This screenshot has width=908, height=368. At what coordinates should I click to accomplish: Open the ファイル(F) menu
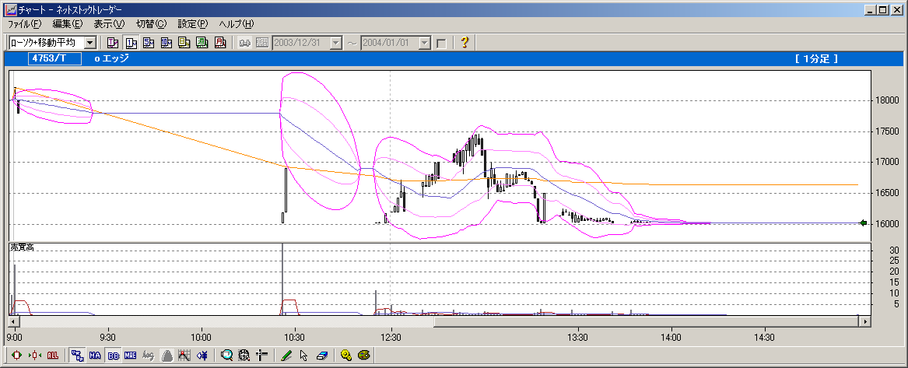point(24,24)
